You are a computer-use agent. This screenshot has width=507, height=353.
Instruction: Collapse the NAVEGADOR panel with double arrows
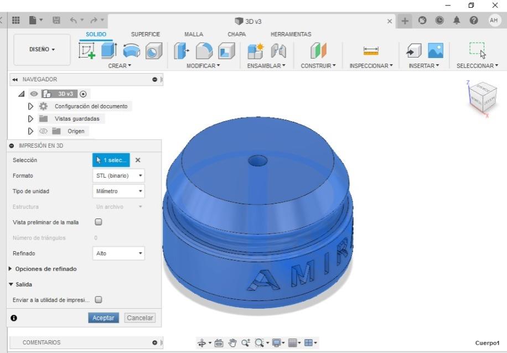click(15, 80)
